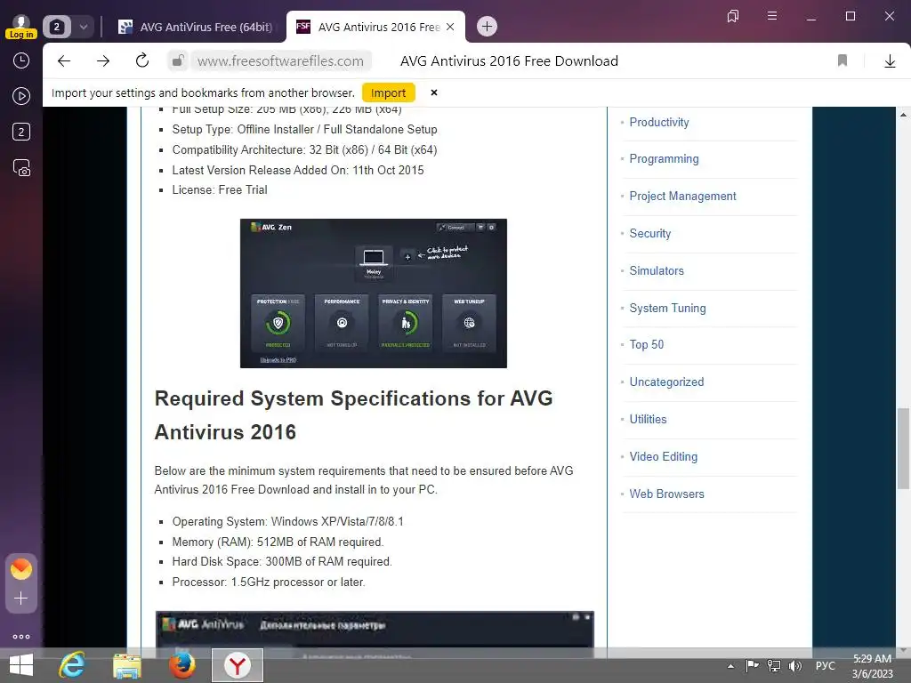Click 'Memory (RAM): 512MB' list item
911x683 pixels.
point(278,542)
